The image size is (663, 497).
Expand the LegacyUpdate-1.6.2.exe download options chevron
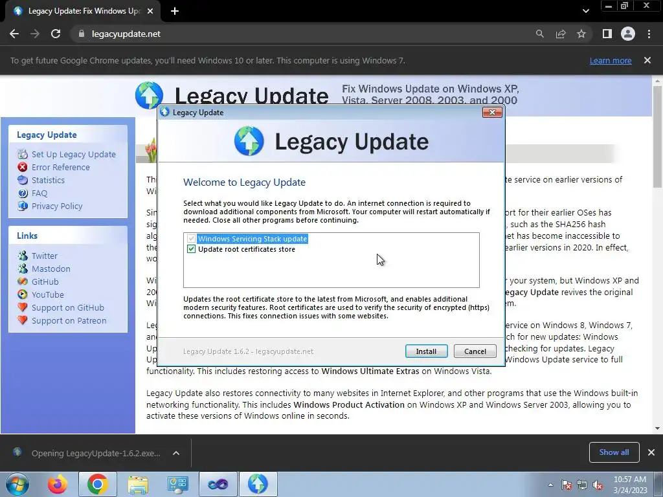pos(176,453)
